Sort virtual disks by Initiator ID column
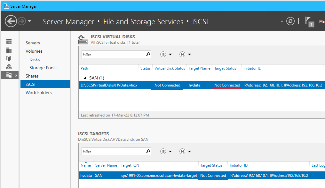 tap(252, 68)
